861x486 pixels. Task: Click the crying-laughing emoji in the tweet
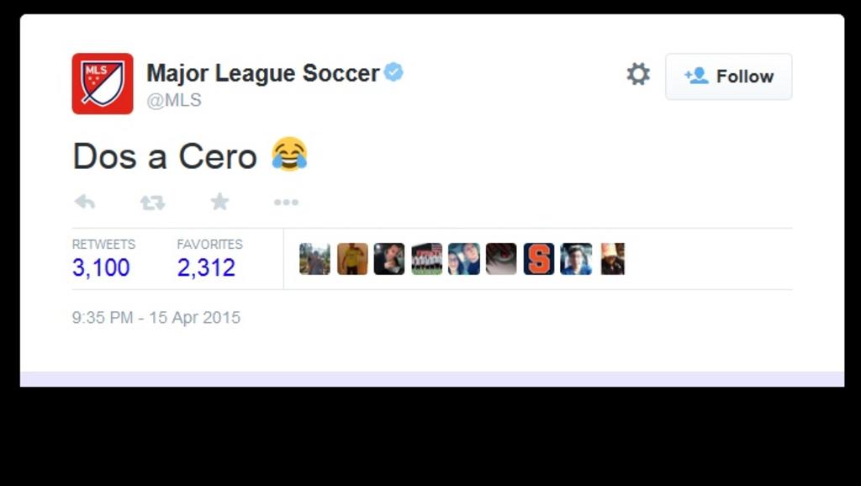coord(289,155)
